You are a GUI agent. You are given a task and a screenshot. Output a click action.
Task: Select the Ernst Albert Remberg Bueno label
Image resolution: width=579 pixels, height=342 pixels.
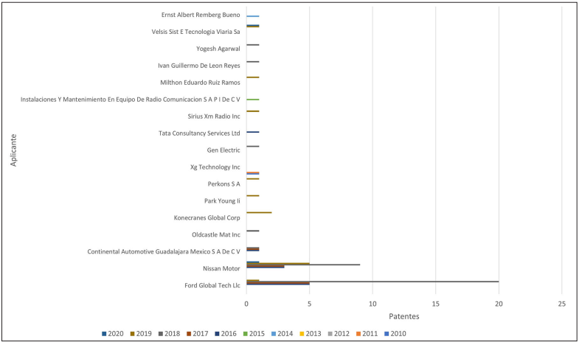pos(200,15)
